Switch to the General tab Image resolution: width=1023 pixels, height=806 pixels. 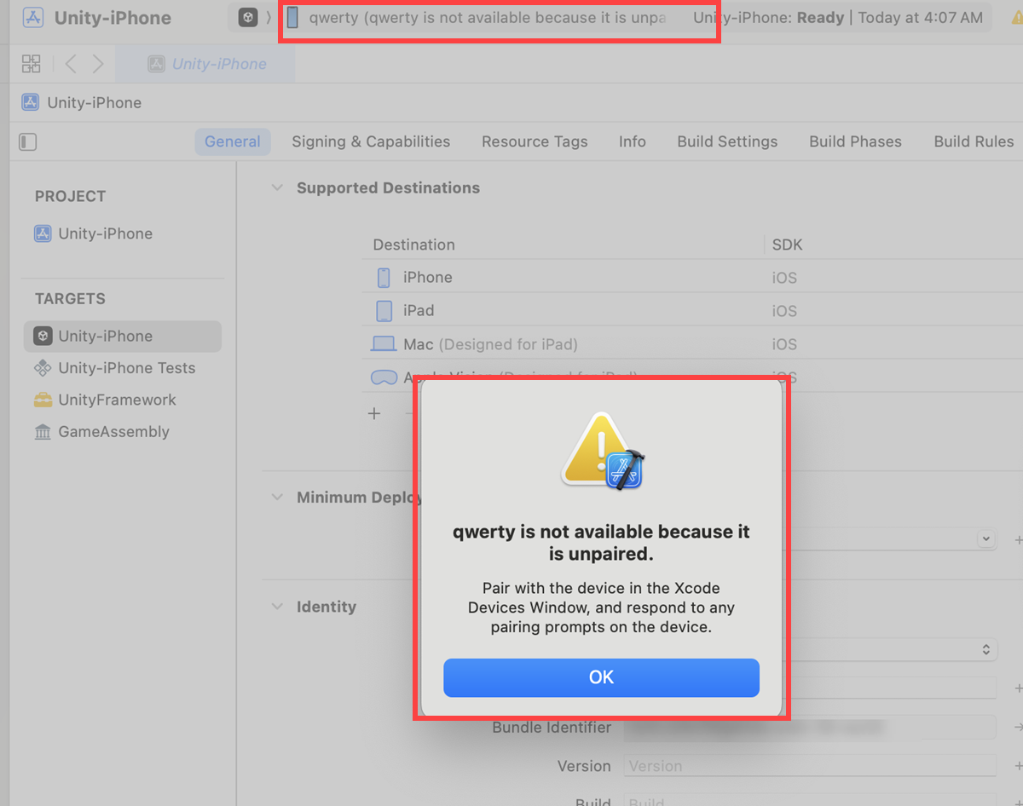(x=233, y=141)
